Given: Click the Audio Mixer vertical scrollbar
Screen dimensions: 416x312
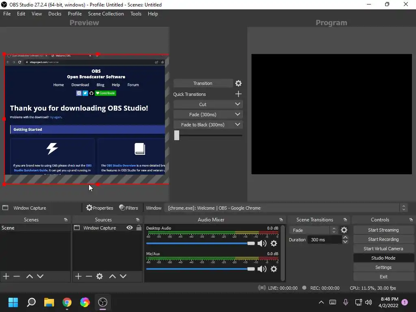Looking at the screenshot, I should pos(283,253).
